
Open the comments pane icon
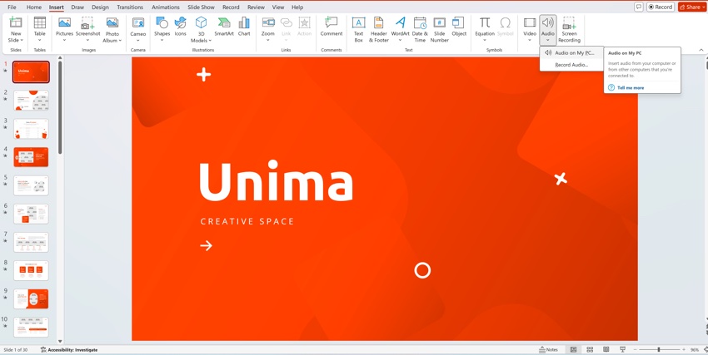(x=639, y=7)
